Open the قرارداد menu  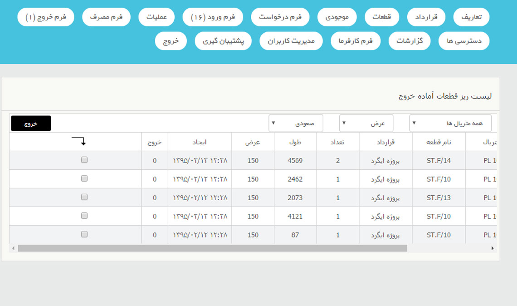coord(426,17)
